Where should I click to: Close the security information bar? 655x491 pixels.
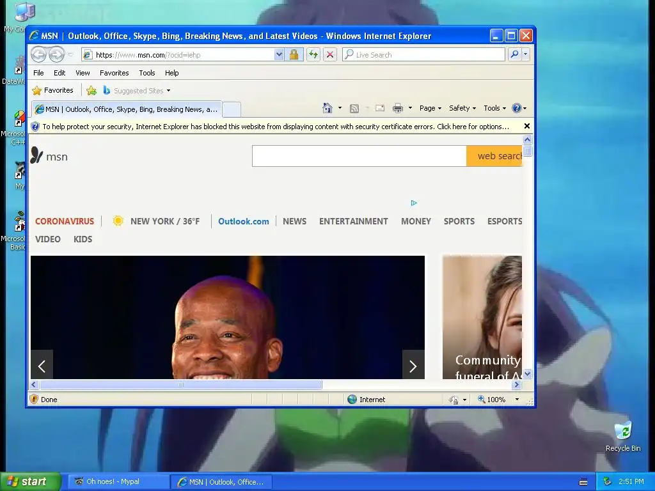pyautogui.click(x=527, y=126)
